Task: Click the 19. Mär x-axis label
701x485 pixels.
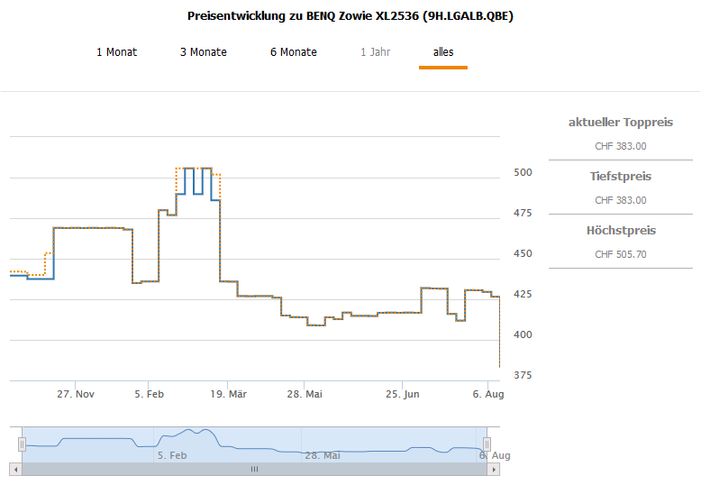Action: click(229, 394)
